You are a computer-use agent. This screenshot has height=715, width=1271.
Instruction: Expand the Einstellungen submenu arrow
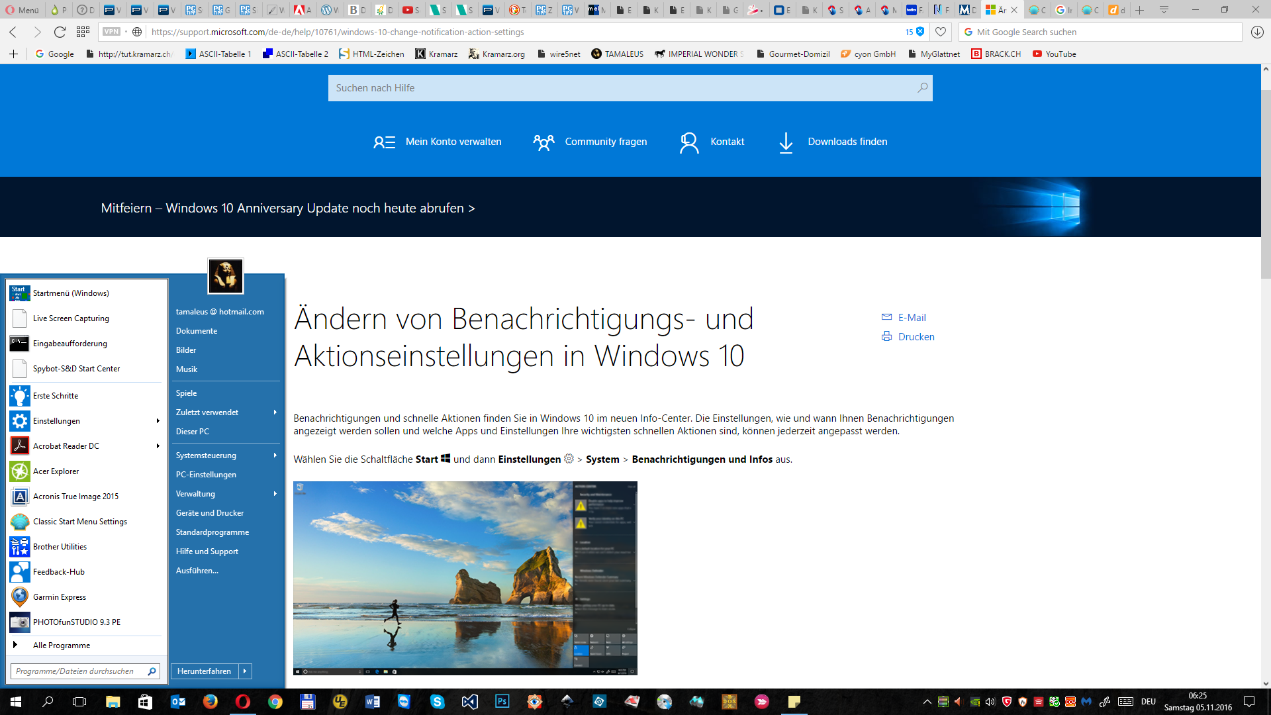(x=158, y=421)
